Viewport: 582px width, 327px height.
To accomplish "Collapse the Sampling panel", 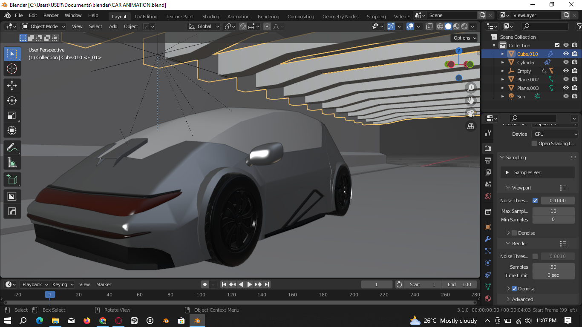I will click(501, 158).
